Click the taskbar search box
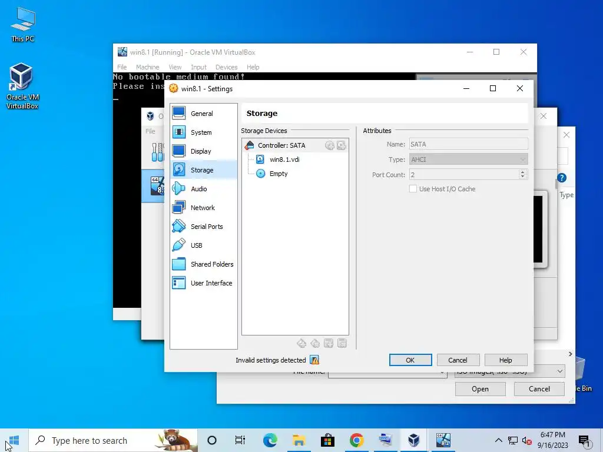Image resolution: width=603 pixels, height=452 pixels. click(113, 440)
